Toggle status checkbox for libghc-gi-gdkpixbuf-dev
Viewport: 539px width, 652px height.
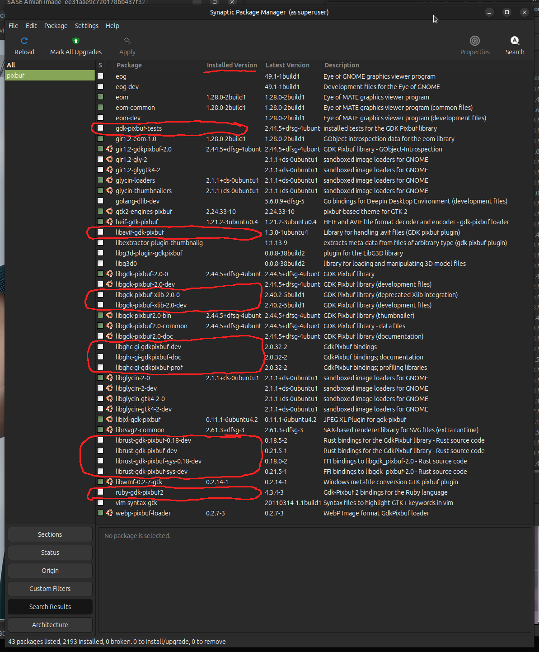[100, 346]
